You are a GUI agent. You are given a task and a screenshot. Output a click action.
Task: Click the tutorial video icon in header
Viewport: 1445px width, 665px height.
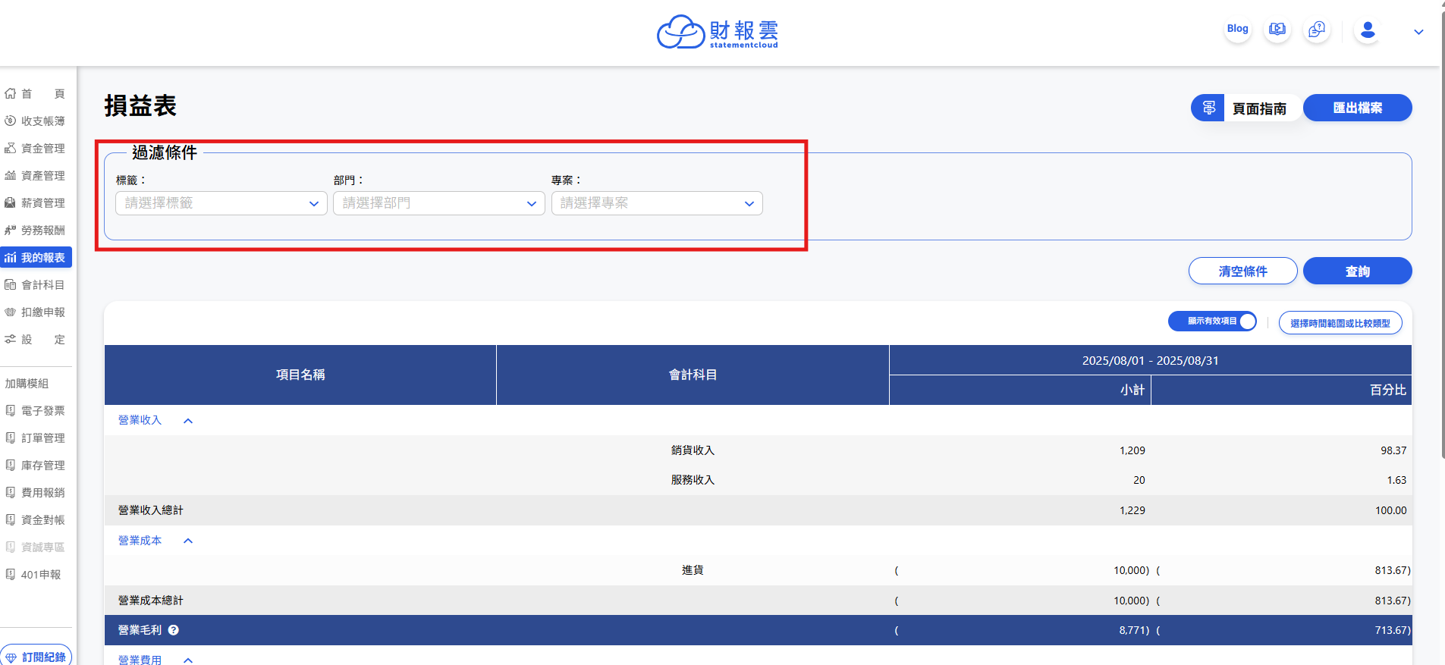tap(1277, 30)
